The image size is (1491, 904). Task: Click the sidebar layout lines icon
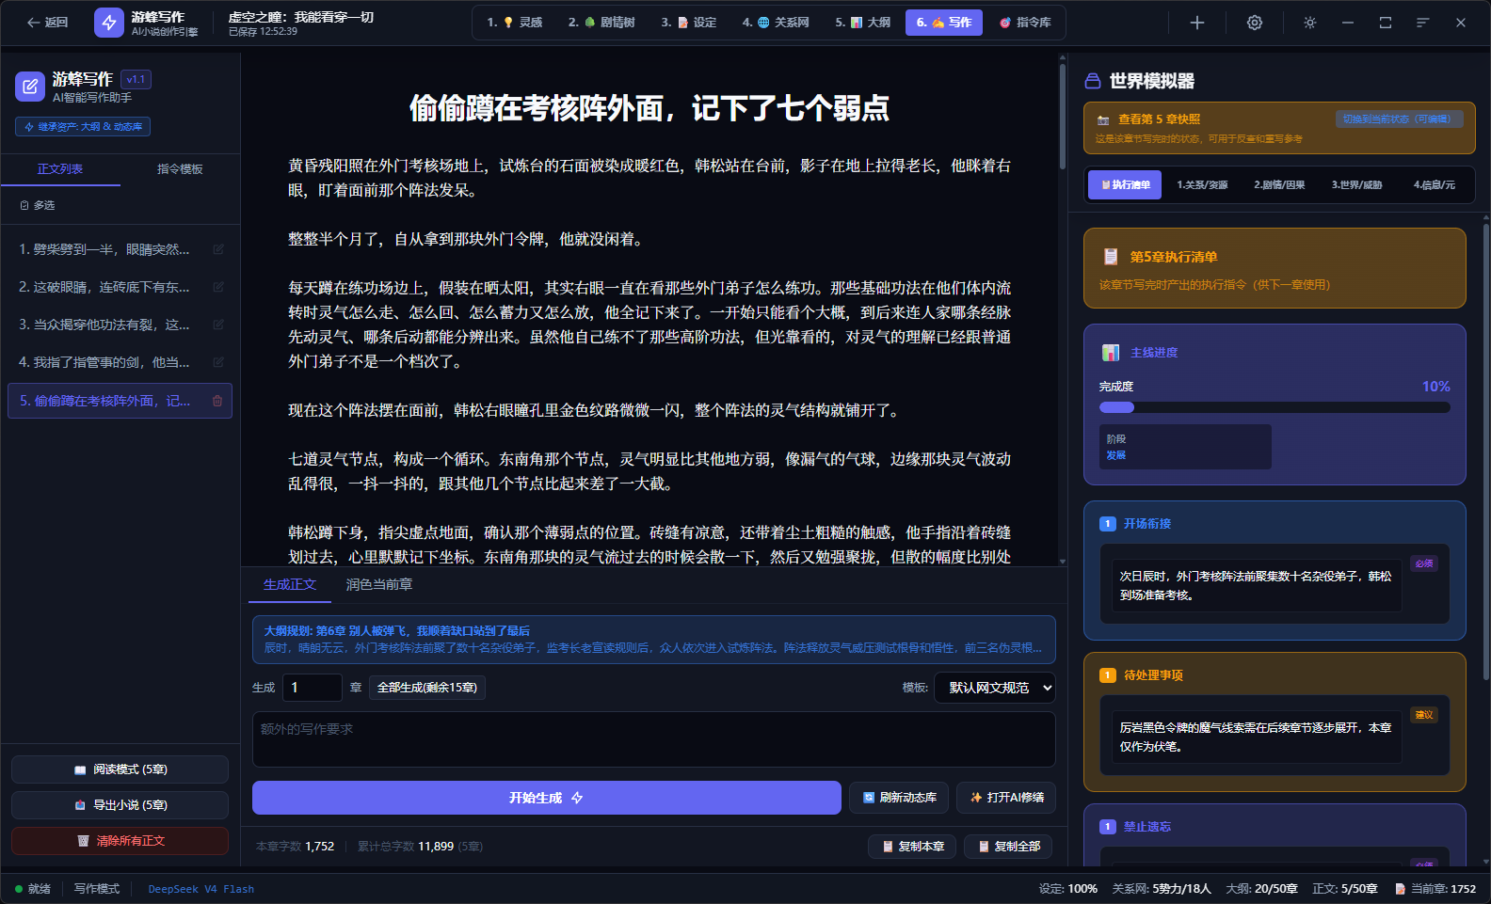pyautogui.click(x=1422, y=23)
